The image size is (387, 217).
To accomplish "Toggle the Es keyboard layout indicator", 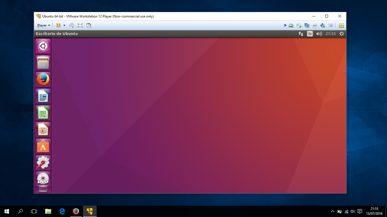I will (x=310, y=34).
